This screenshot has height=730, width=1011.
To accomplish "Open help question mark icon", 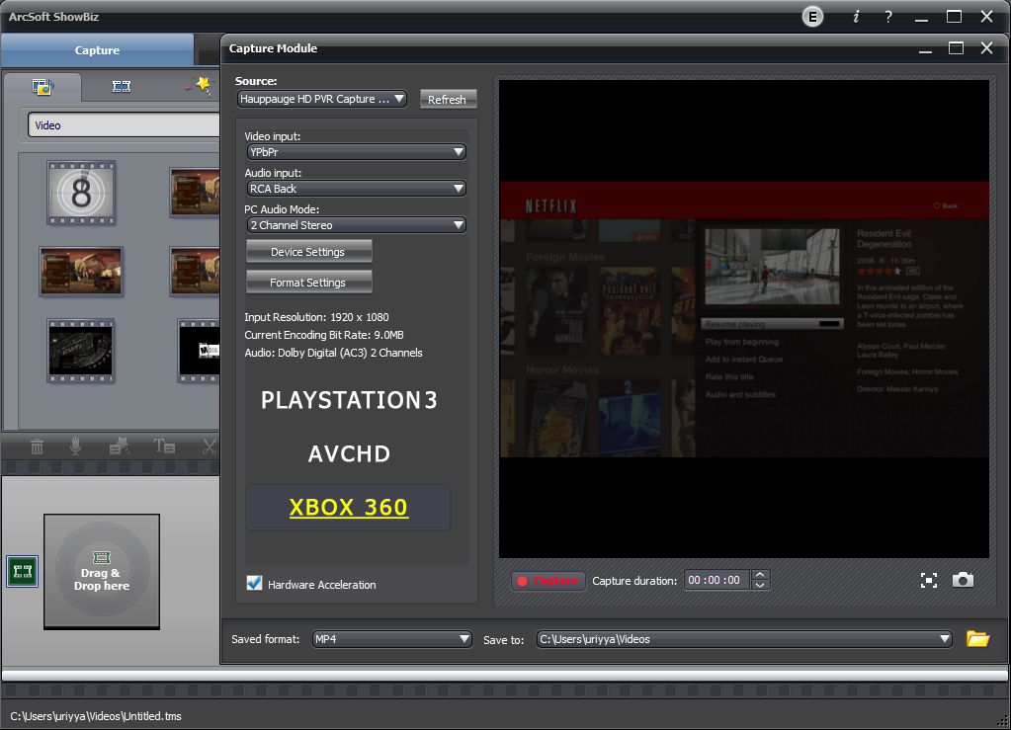I will (888, 17).
